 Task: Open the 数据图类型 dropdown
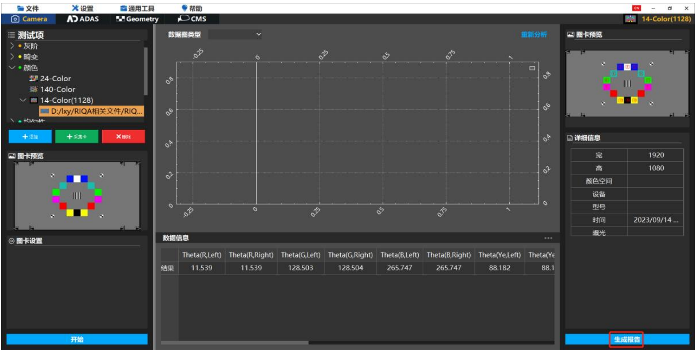(x=235, y=34)
